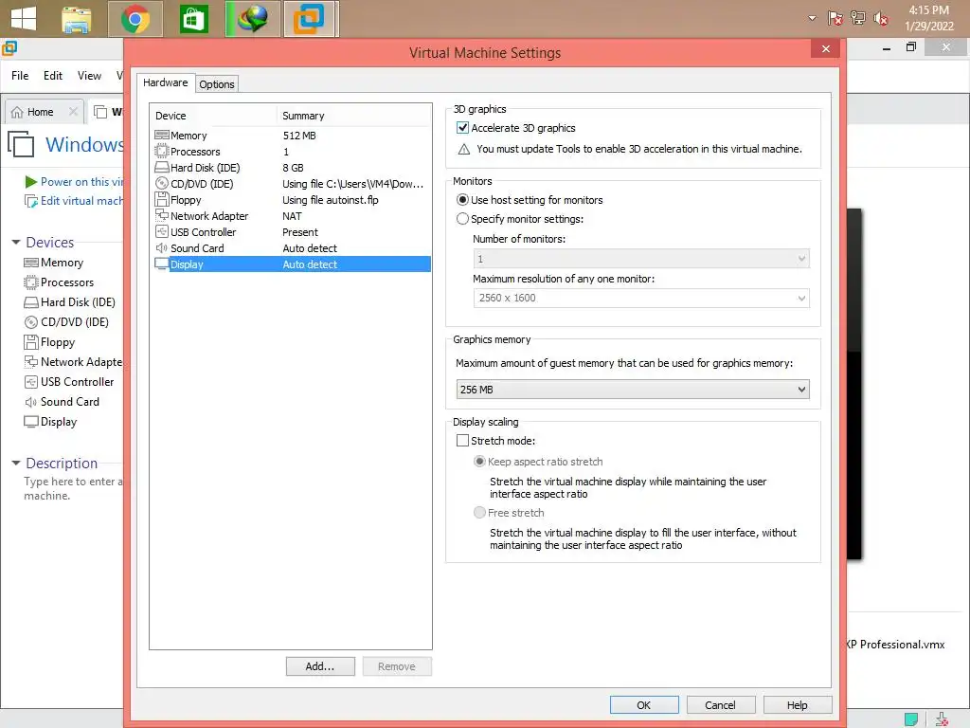Image resolution: width=970 pixels, height=728 pixels.
Task: Open the graphics memory 256 MB dropdown
Action: (632, 390)
